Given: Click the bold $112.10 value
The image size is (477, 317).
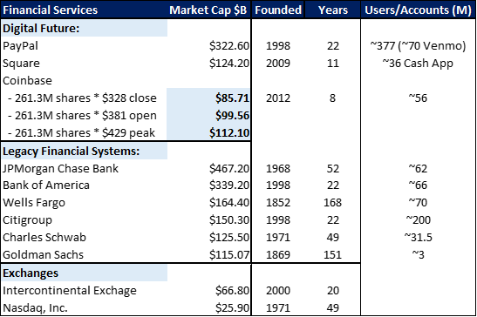Looking at the screenshot, I should [229, 133].
